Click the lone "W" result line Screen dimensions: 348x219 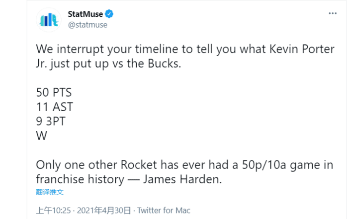(41, 135)
